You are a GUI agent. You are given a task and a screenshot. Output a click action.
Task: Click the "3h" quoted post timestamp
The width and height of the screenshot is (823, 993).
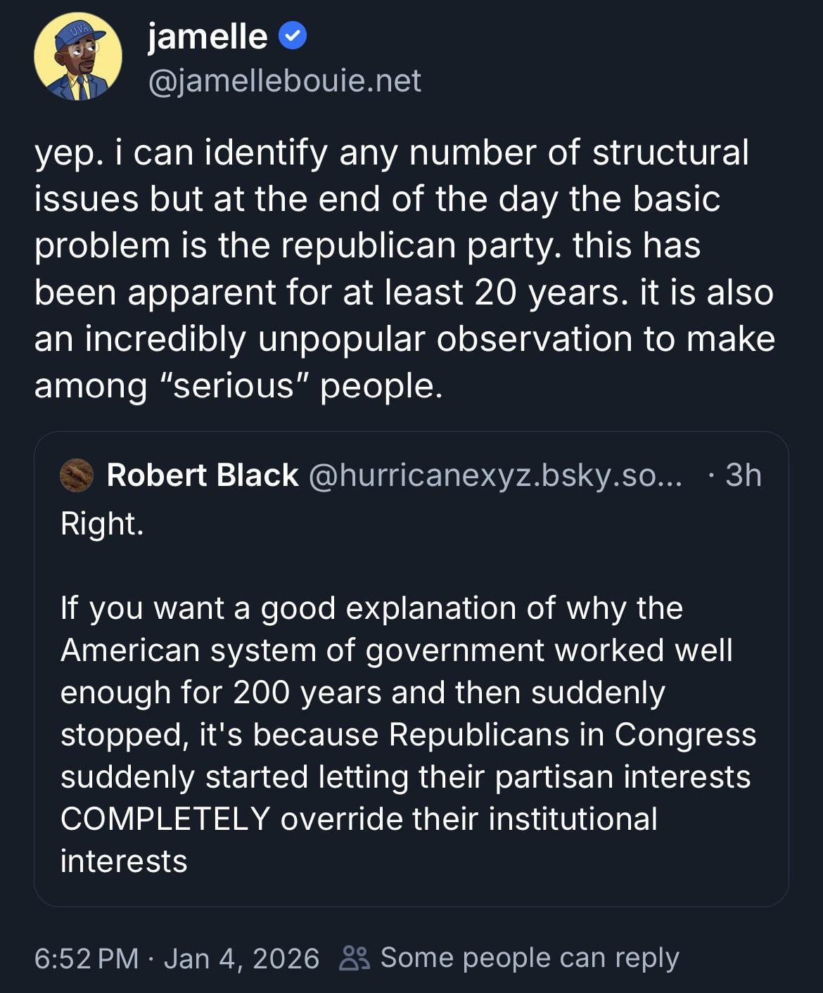[744, 475]
